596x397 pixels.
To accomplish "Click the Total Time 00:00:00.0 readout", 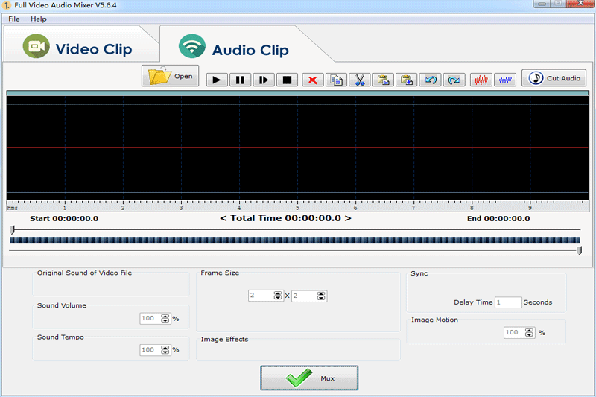I will (x=285, y=218).
